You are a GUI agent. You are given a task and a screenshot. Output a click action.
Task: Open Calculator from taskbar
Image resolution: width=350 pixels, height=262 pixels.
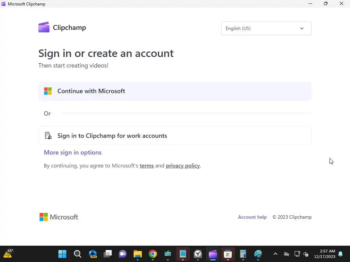pos(243,254)
